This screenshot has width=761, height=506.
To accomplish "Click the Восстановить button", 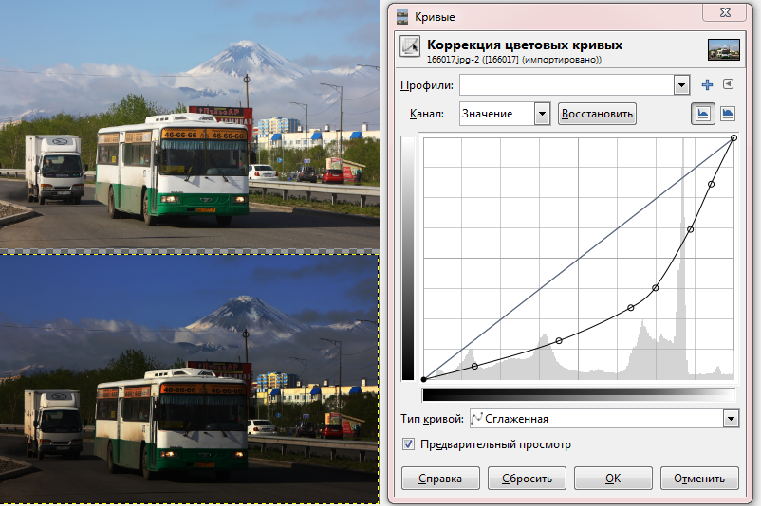I will coord(597,114).
